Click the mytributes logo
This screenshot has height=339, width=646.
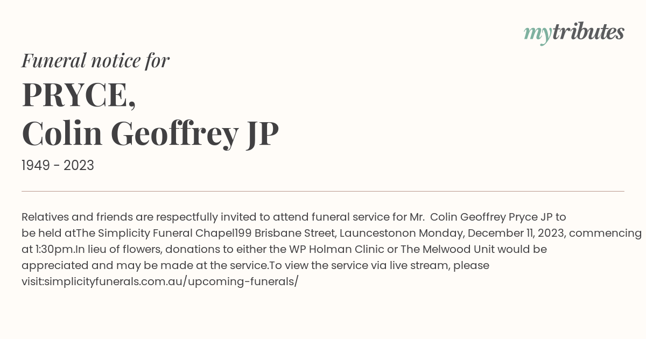pyautogui.click(x=574, y=33)
